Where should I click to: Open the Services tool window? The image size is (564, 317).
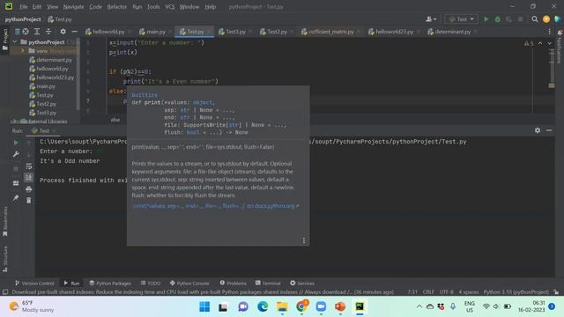pos(302,284)
